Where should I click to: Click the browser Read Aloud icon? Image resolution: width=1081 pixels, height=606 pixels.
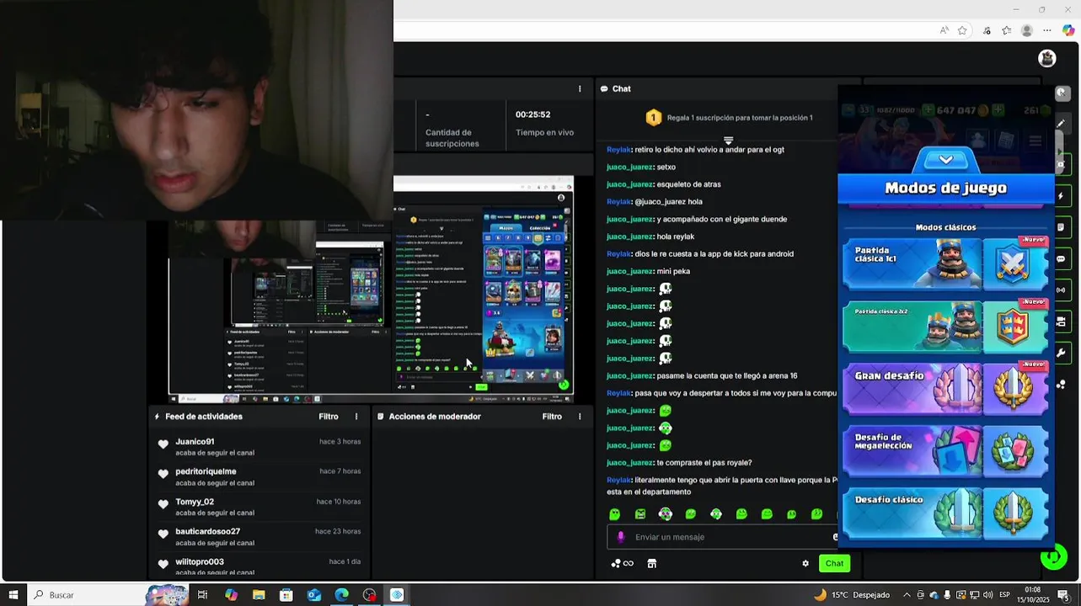pos(945,30)
